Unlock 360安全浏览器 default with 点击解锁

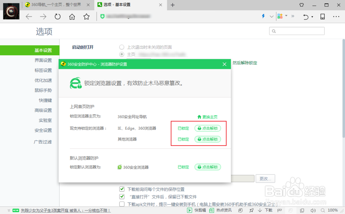tap(208, 167)
